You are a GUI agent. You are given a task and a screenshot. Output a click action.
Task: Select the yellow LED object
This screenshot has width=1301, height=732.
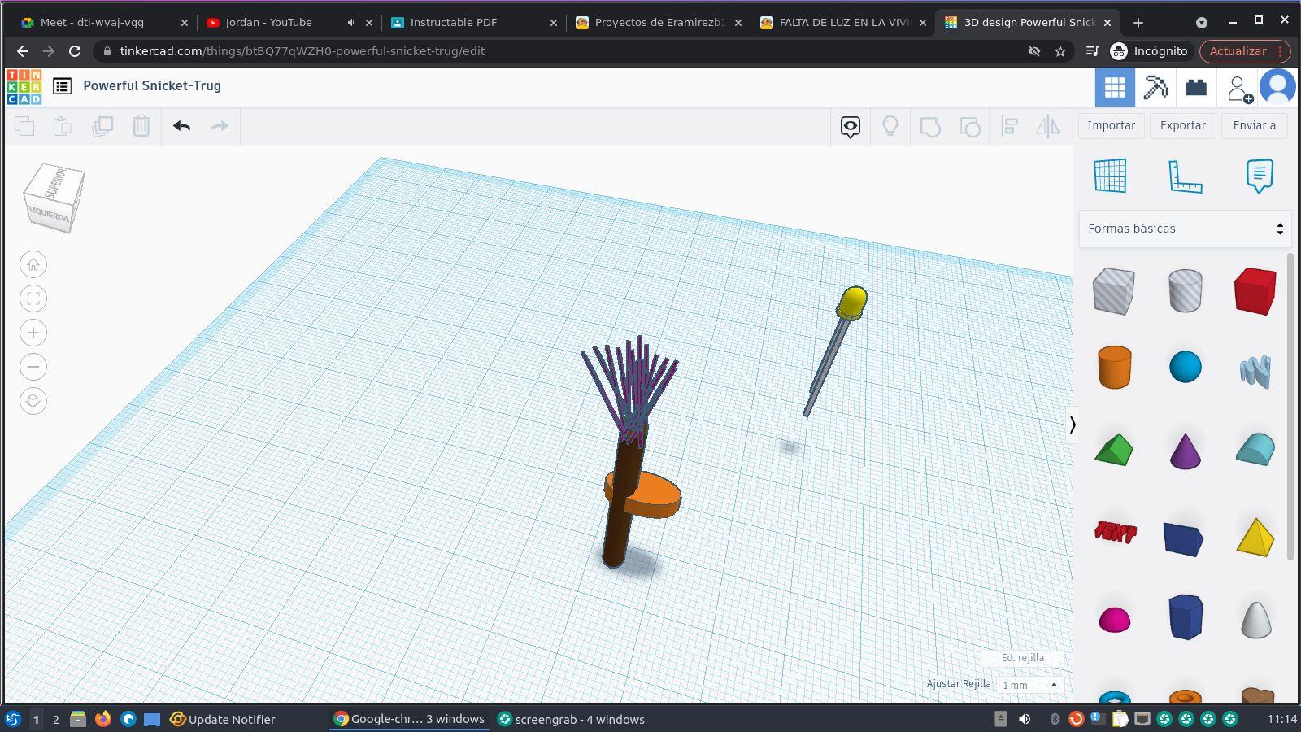coord(851,303)
